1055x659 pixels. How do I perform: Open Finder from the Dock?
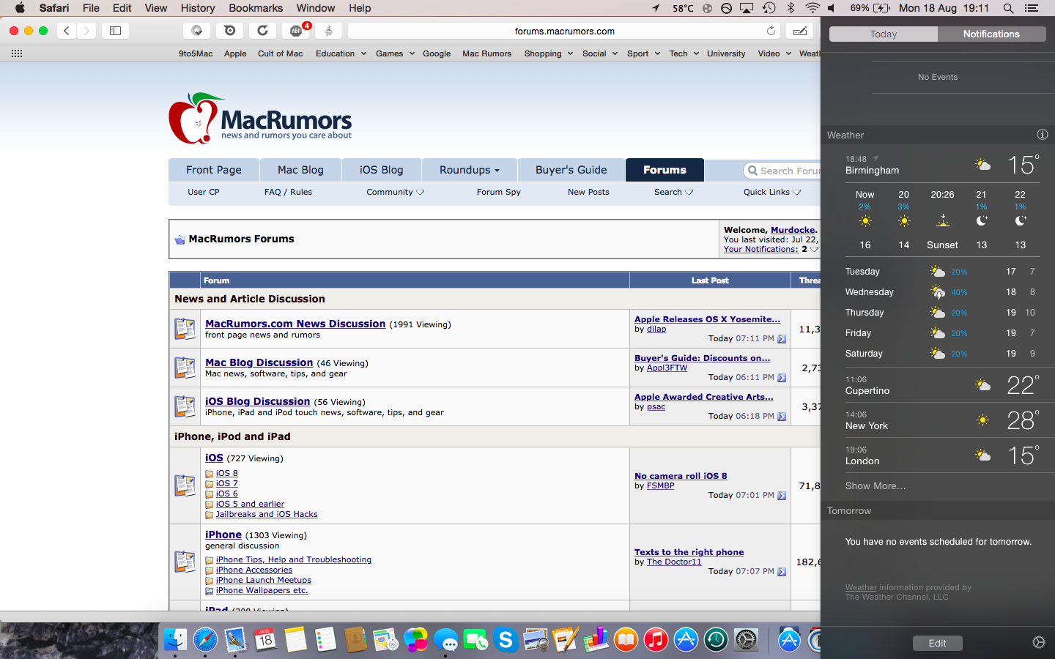pyautogui.click(x=175, y=640)
